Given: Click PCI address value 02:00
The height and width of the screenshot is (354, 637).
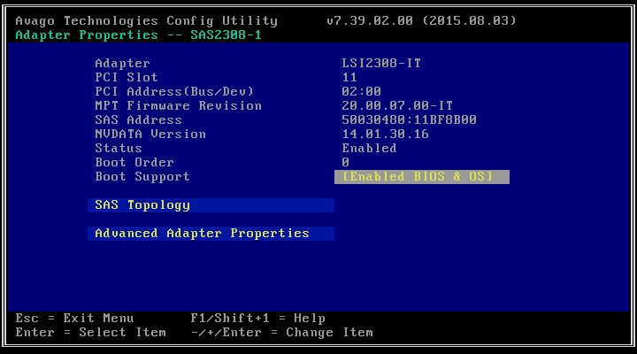Looking at the screenshot, I should [361, 91].
